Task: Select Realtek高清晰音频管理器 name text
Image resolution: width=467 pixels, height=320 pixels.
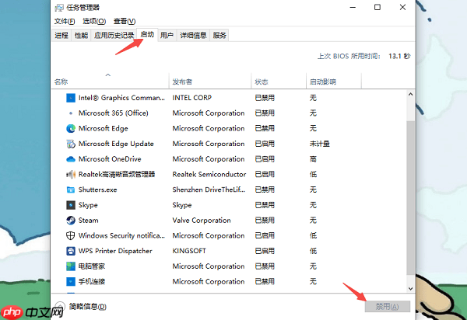Action: pos(117,175)
